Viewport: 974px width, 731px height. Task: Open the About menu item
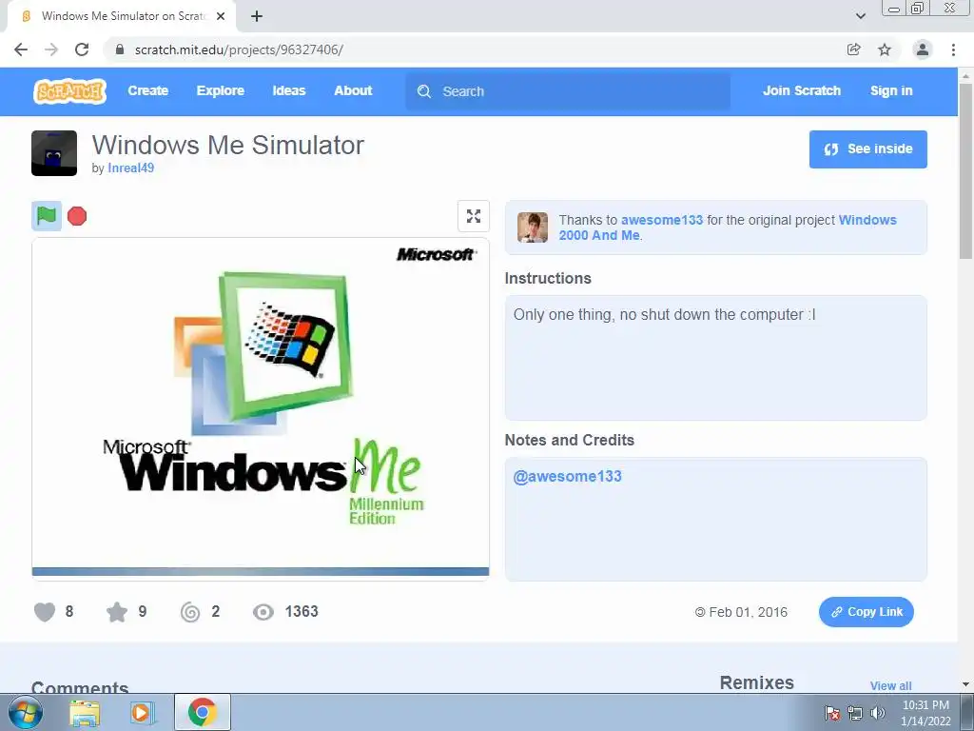pos(353,90)
